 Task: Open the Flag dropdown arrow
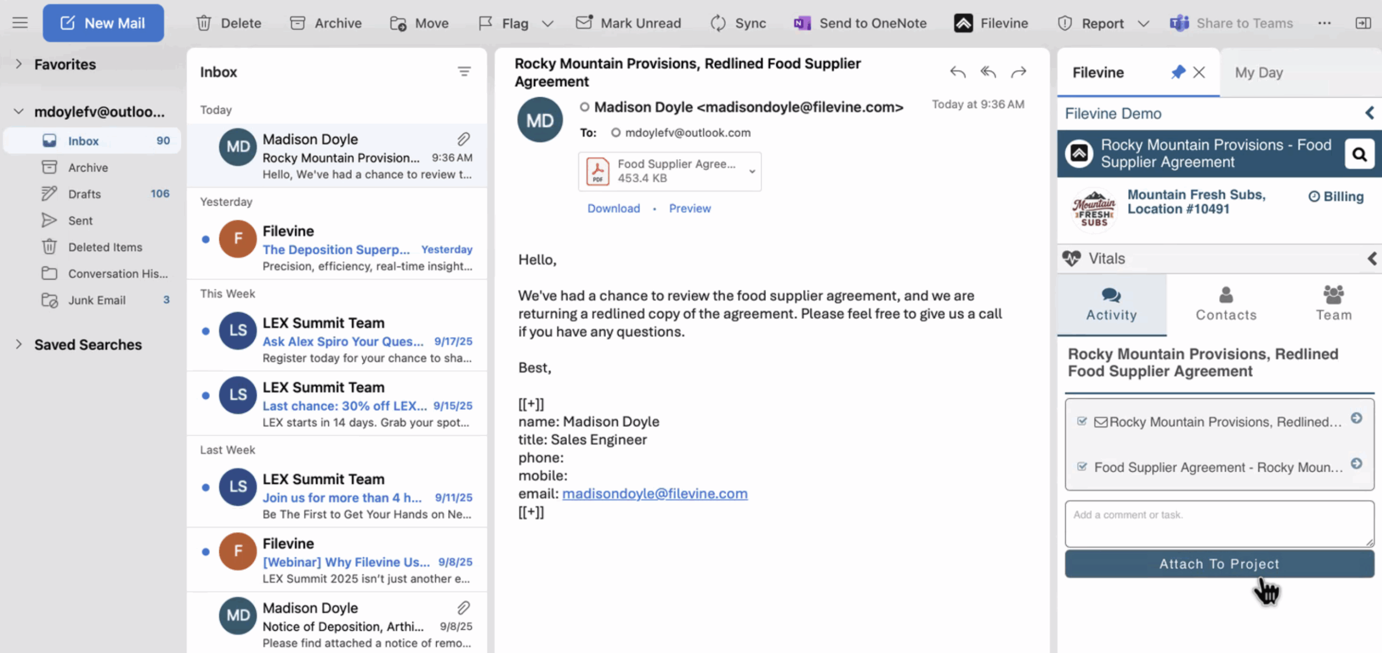[547, 24]
